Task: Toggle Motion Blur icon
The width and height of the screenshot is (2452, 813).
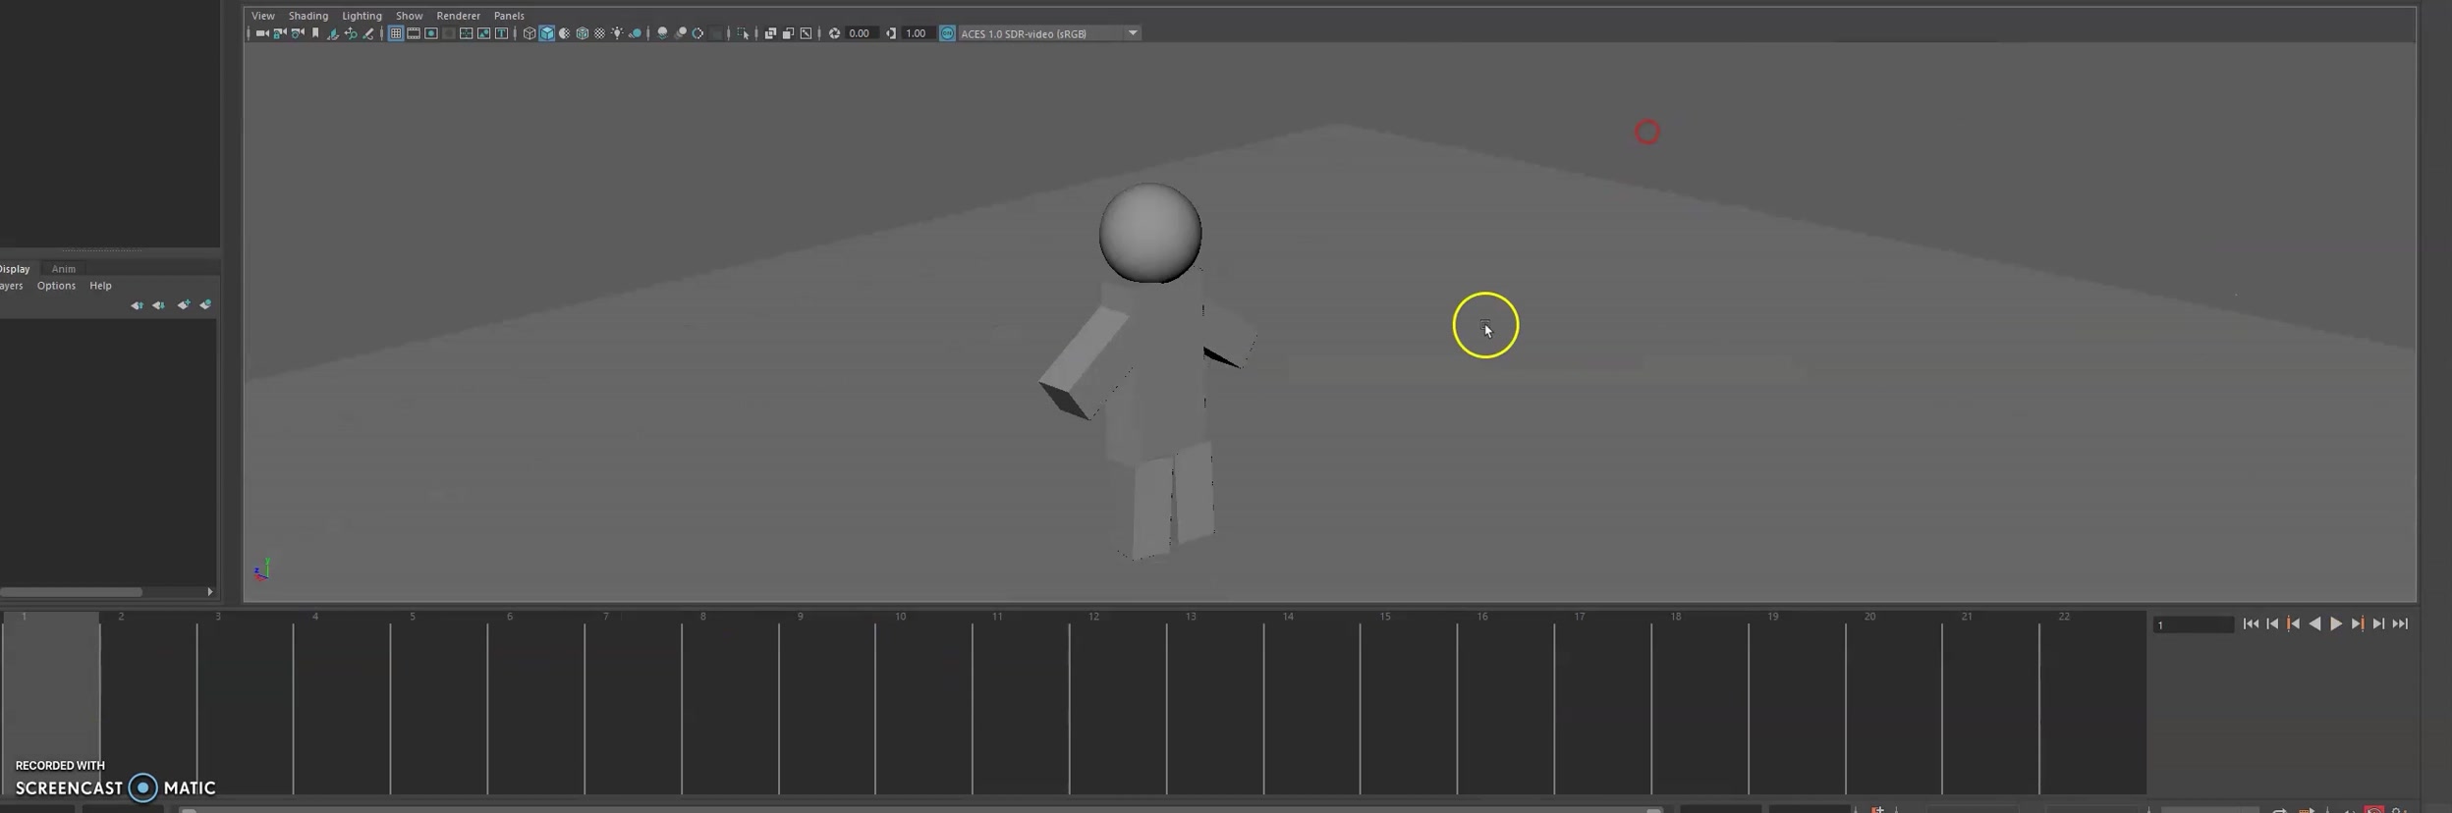Action: (x=680, y=33)
